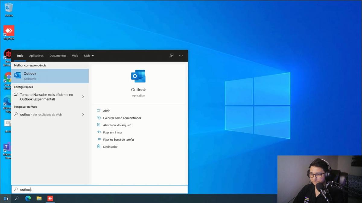Switch to the Documentos tab
The image size is (362, 203).
(58, 56)
